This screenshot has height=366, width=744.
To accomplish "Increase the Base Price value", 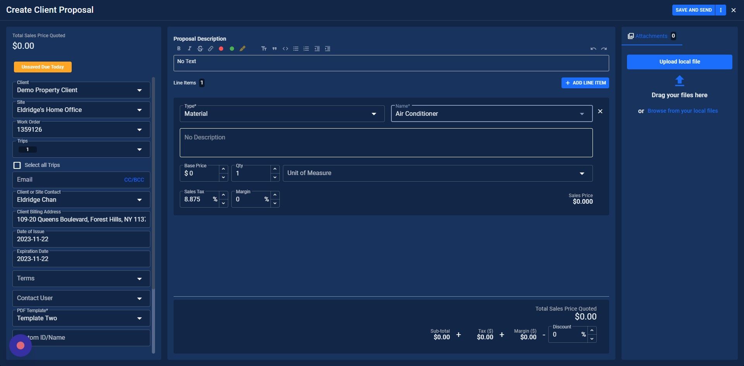I will pos(223,169).
